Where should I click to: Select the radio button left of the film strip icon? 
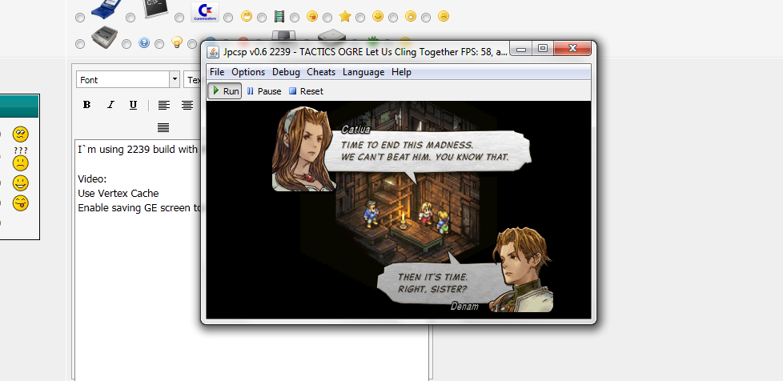[262, 17]
